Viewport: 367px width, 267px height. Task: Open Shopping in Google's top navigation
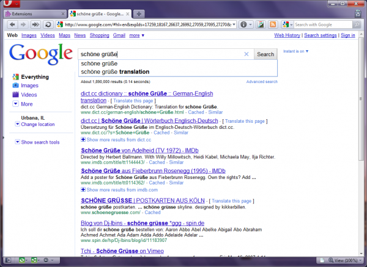click(99, 35)
